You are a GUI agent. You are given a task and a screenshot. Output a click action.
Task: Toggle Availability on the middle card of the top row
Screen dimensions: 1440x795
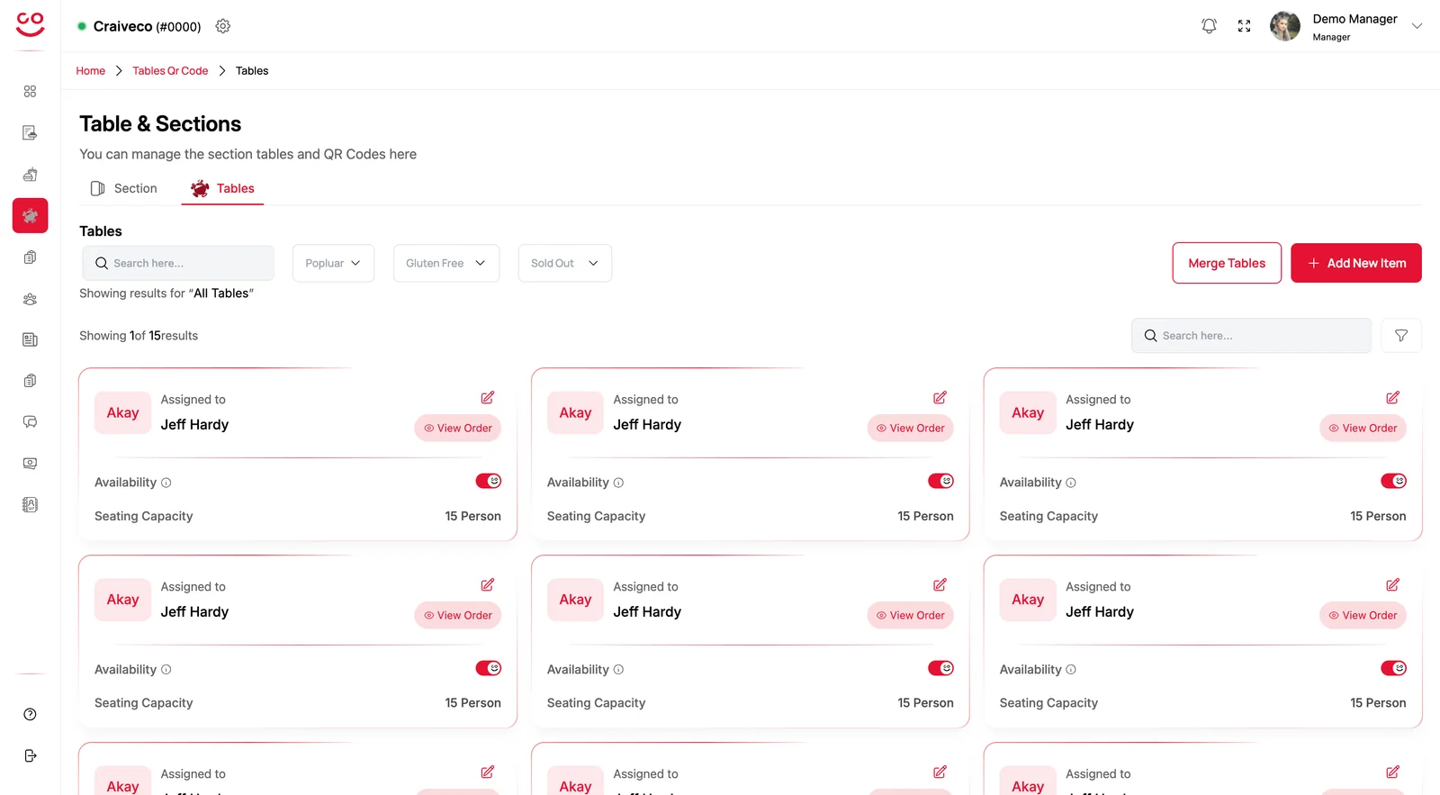pyautogui.click(x=940, y=482)
